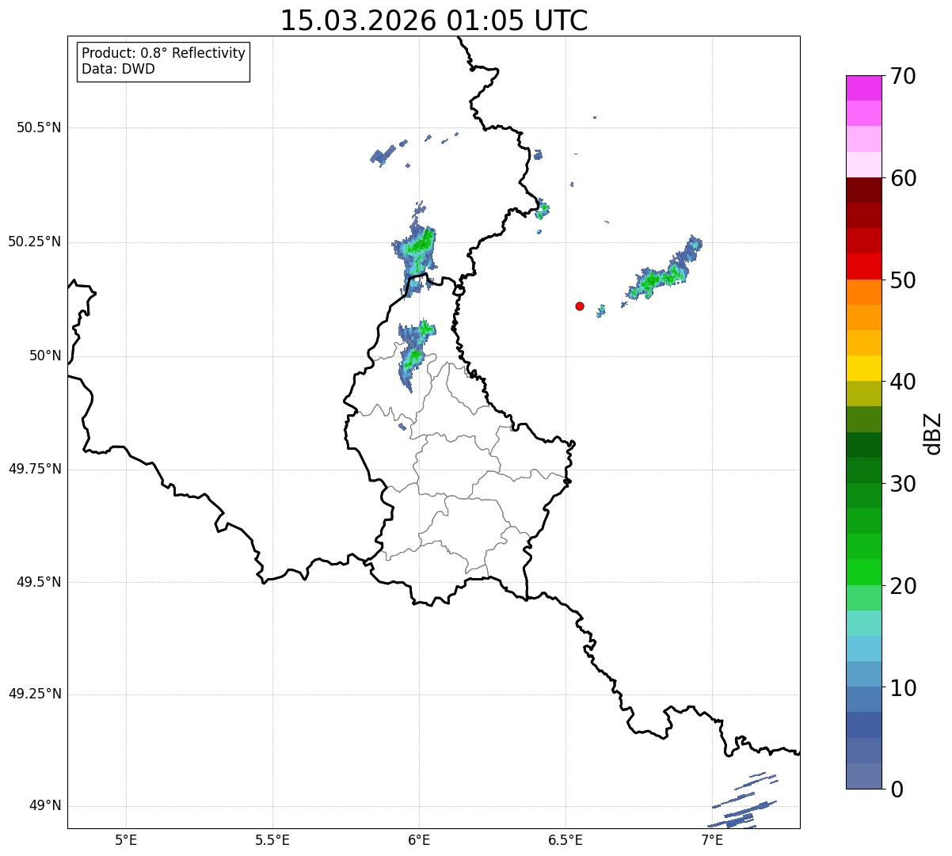Click the grey-blue bottom colorbar segment at 0

click(x=863, y=776)
